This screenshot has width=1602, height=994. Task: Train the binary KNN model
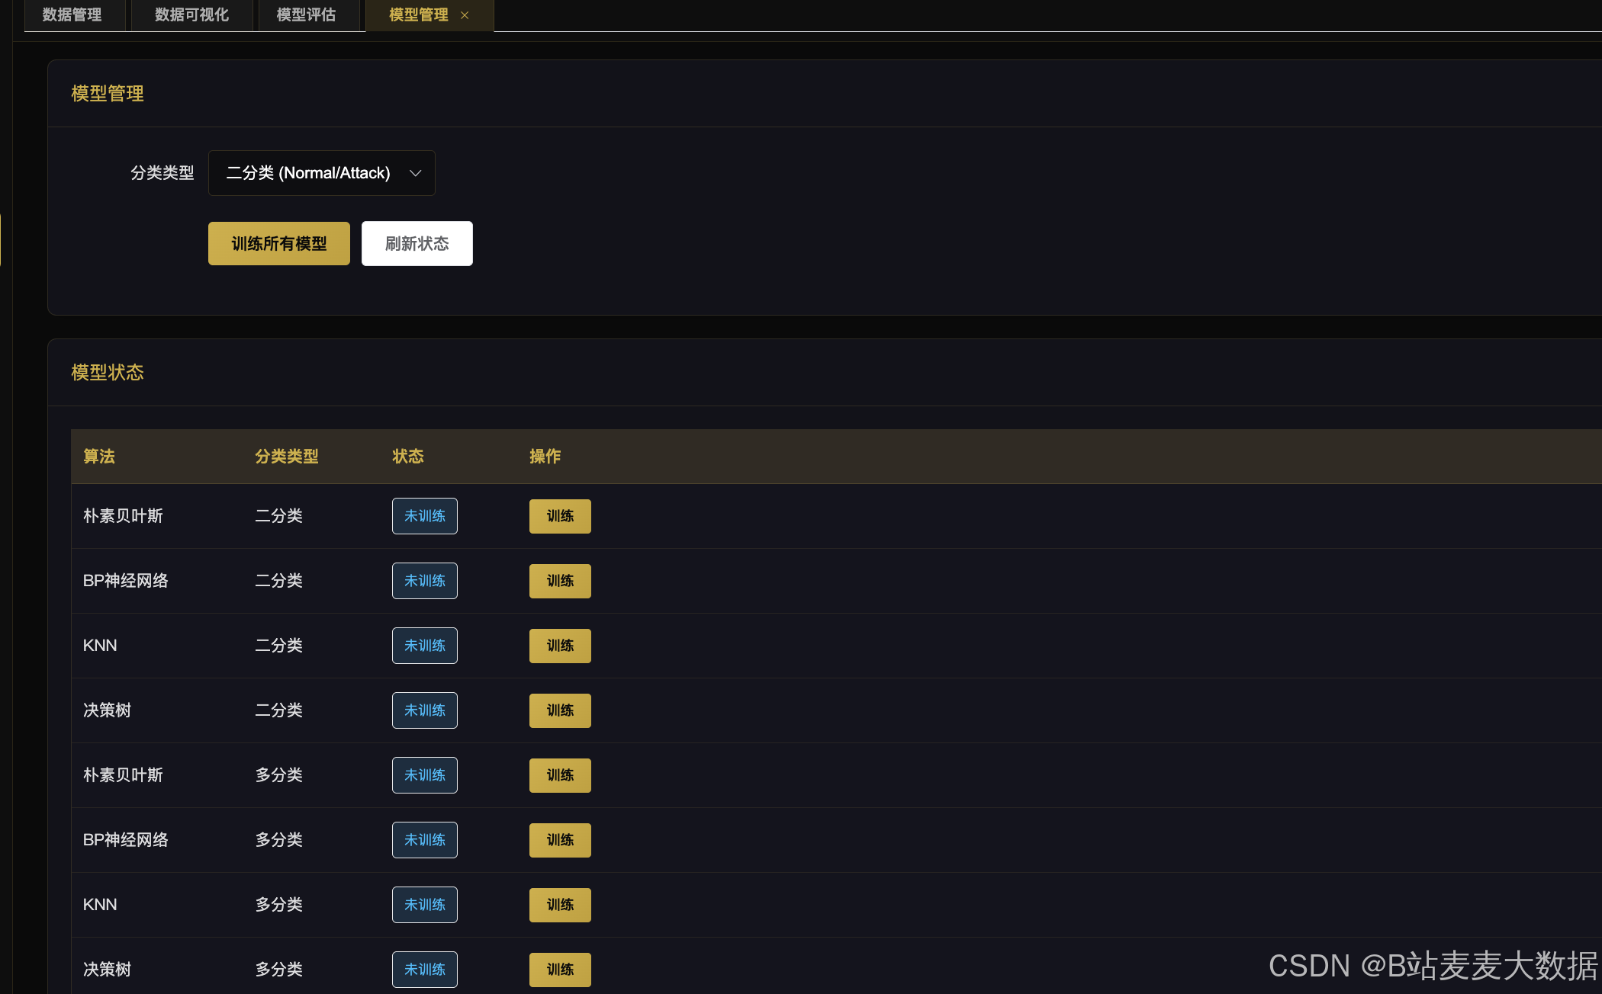[x=560, y=646]
